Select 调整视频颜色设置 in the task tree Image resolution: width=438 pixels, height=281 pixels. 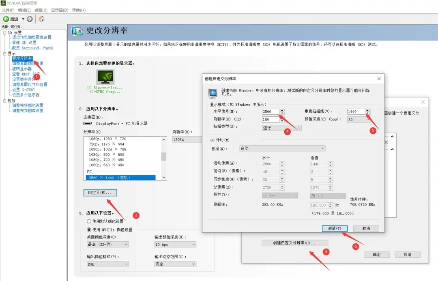pos(28,105)
